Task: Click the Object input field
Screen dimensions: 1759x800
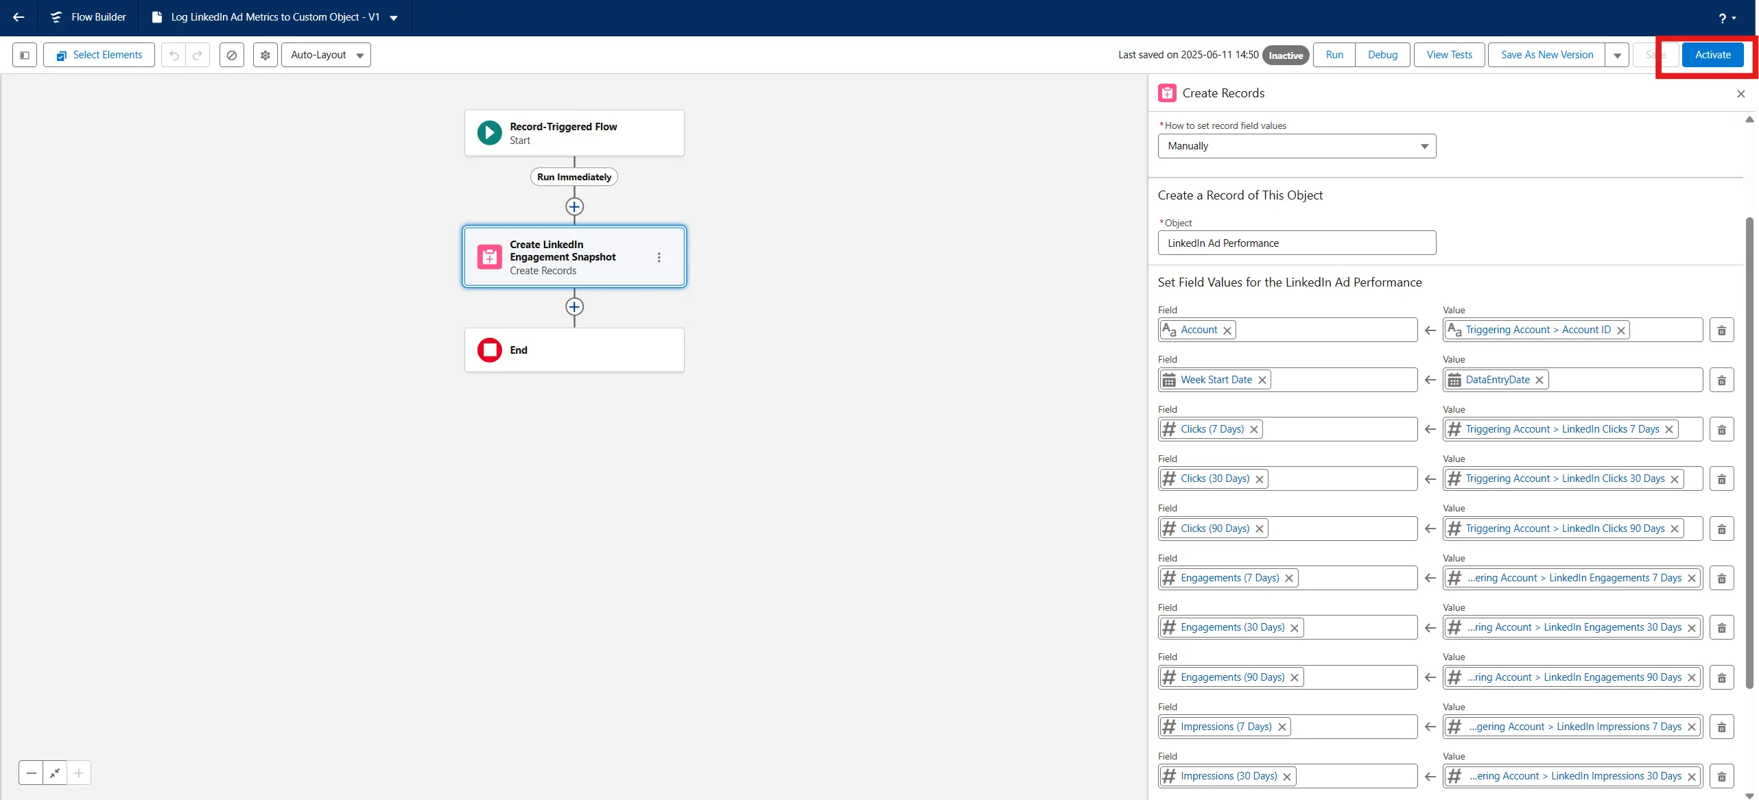Action: (1297, 243)
